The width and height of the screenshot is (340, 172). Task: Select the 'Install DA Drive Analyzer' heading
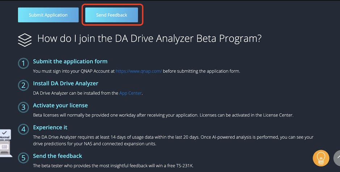pos(66,83)
